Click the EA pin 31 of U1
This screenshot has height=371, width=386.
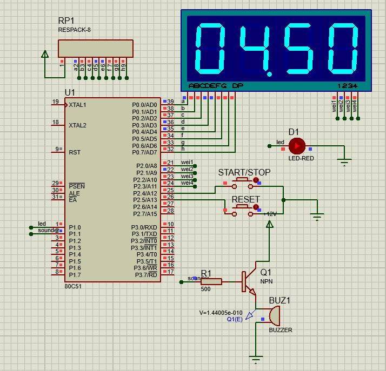58,200
